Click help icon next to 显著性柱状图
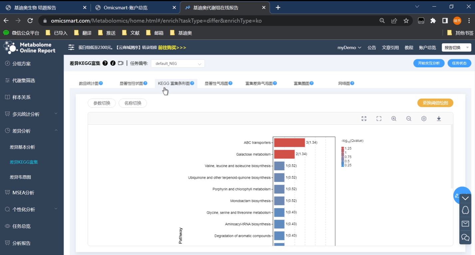Viewport: 475px width, 255px height. point(145,83)
